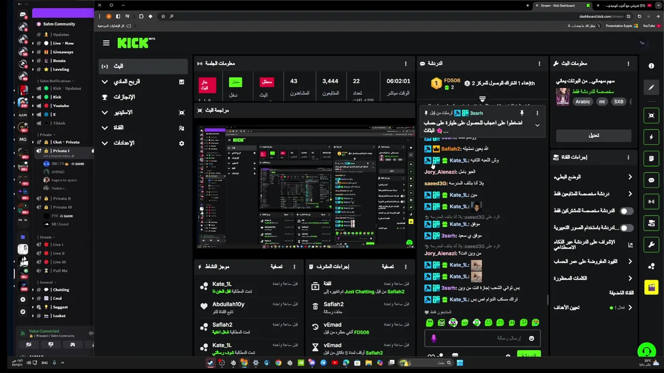This screenshot has height=373, width=664.
Task: Open yellow clapperboard clips icon
Action: point(652,287)
